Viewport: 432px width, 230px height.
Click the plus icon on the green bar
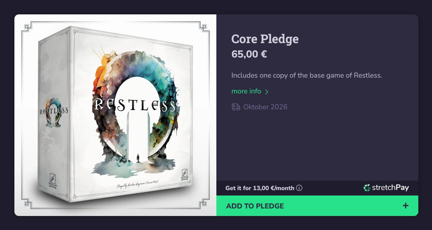click(x=406, y=206)
